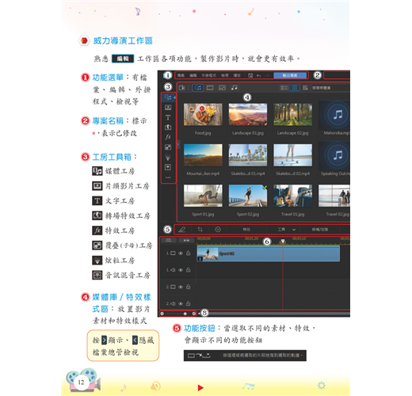Open the first menu (檔案) in menu bar
This screenshot has width=412, height=396.
pyautogui.click(x=181, y=75)
